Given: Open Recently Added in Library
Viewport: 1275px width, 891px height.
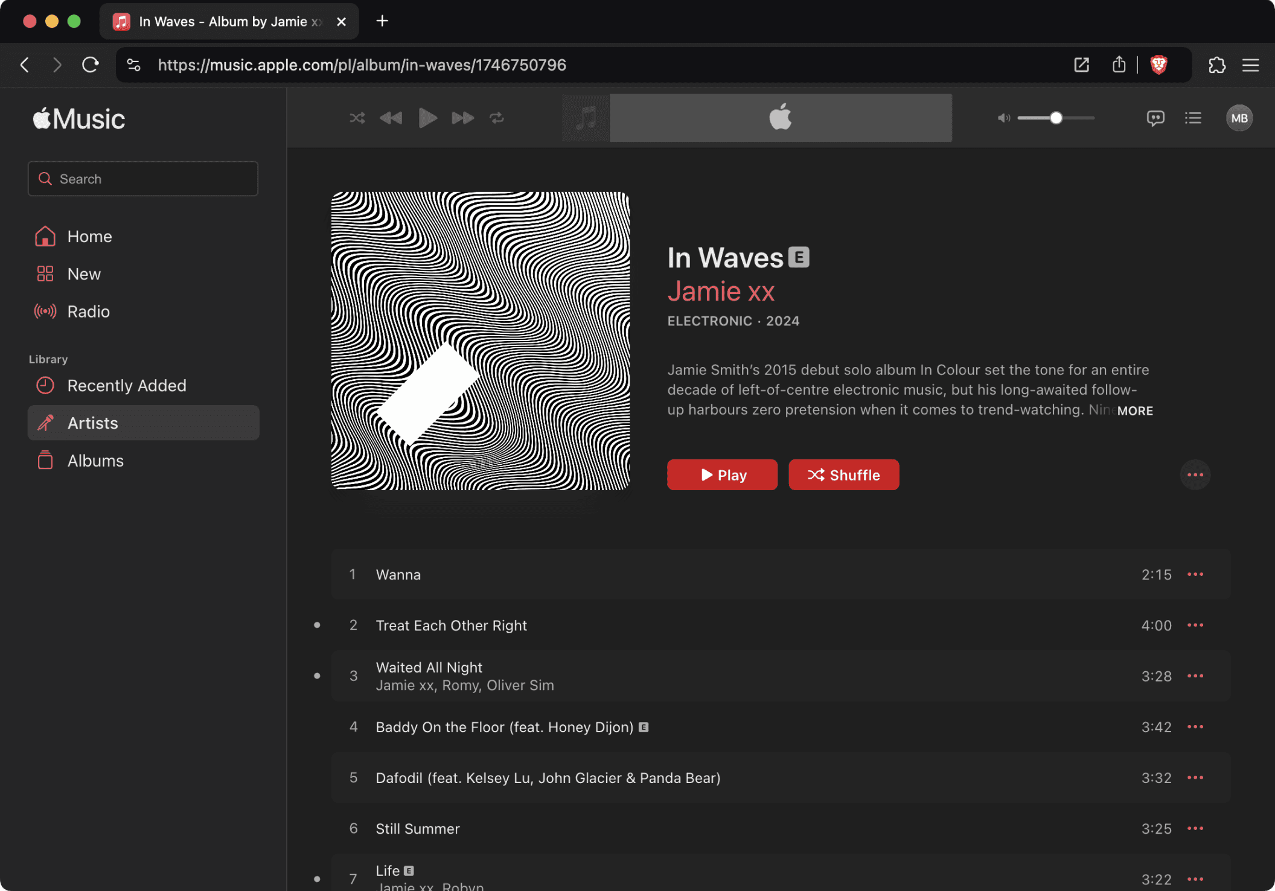Looking at the screenshot, I should tap(126, 385).
